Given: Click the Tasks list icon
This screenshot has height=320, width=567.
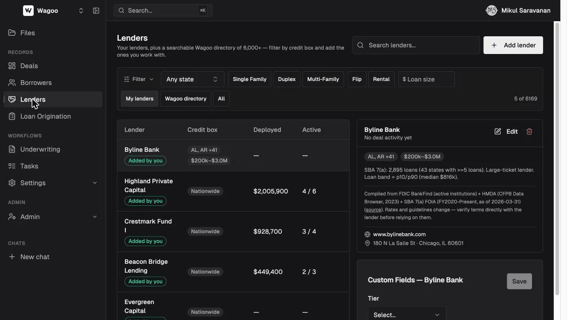Looking at the screenshot, I should (12, 166).
